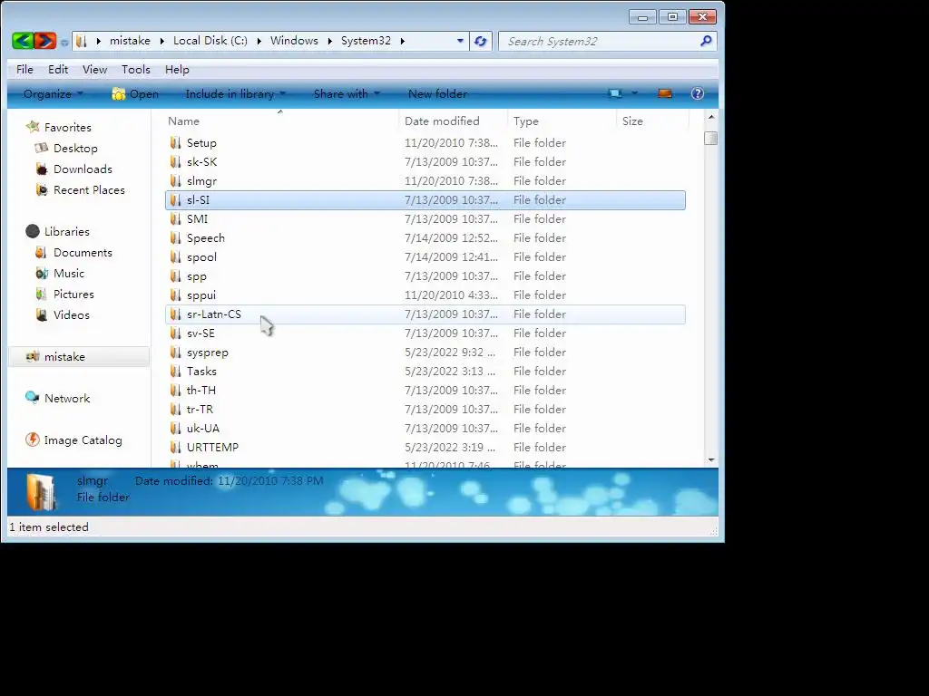Select the sl-SI folder row

tap(425, 200)
